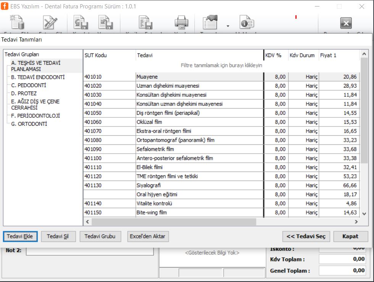Click the vertical scrollbar thumb of treatment list

pos(364,110)
